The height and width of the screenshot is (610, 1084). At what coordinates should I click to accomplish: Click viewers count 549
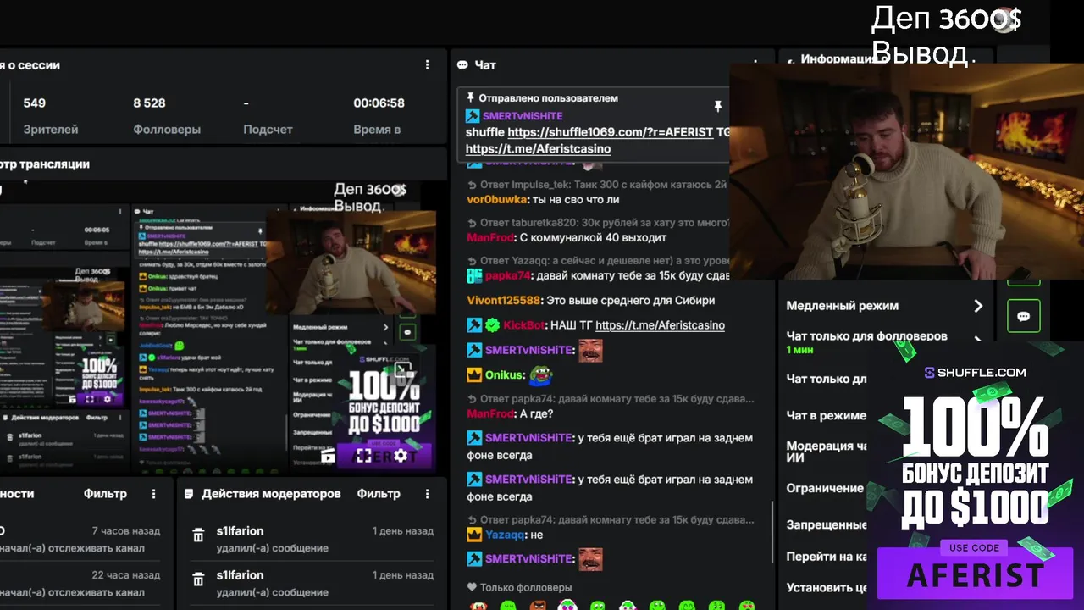35,103
